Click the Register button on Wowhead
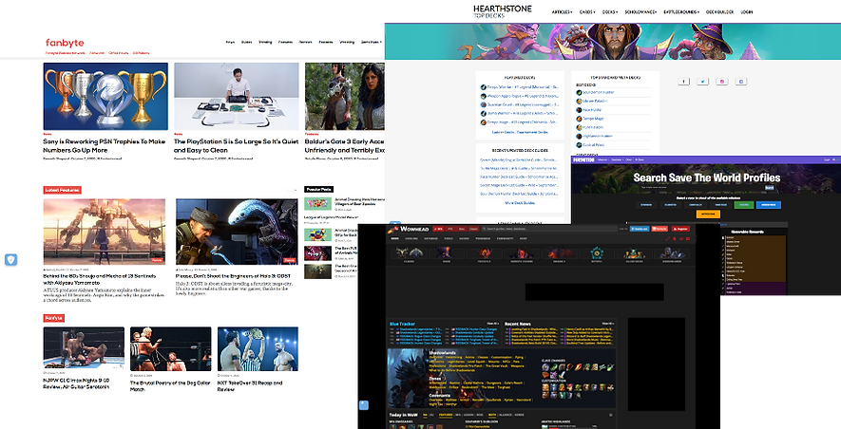 coord(680,229)
